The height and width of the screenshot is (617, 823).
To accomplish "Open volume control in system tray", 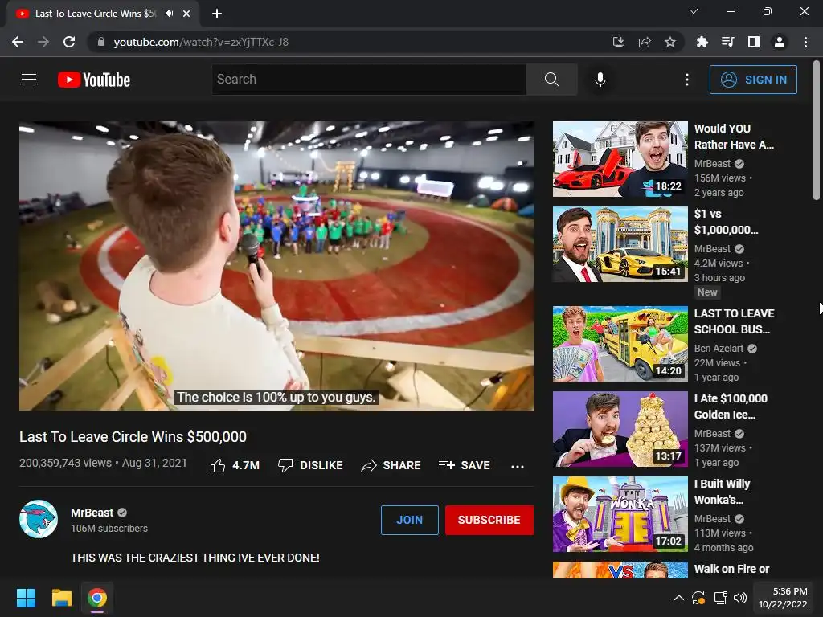I will click(740, 598).
